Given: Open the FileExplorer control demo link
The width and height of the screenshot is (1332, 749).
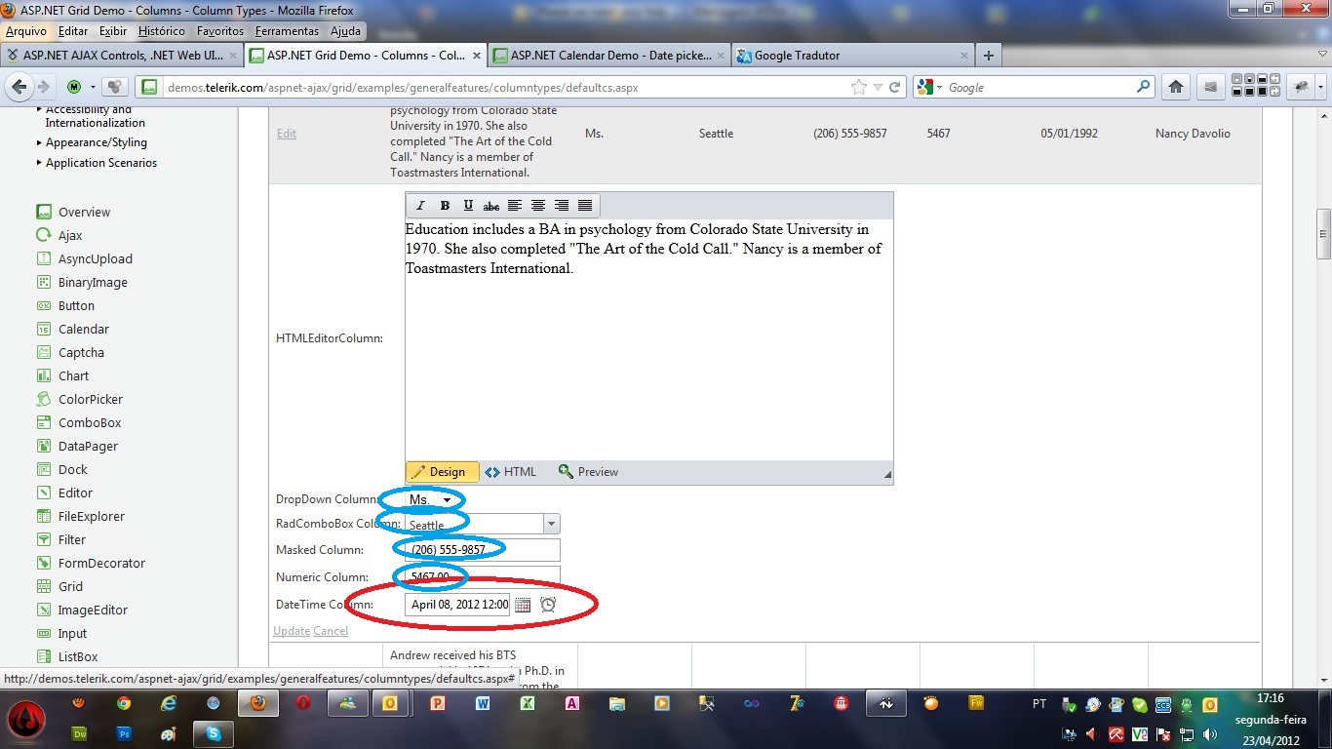Looking at the screenshot, I should point(92,517).
